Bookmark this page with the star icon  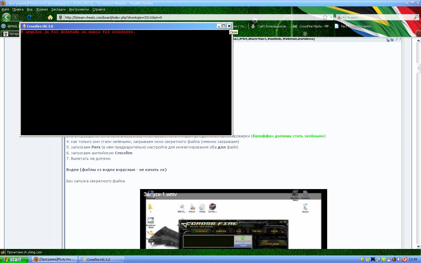click(325, 18)
